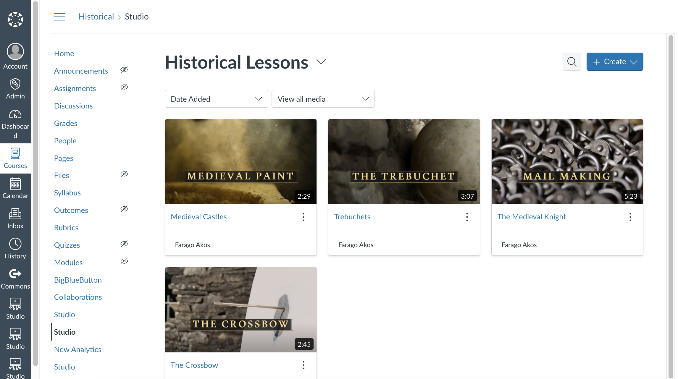Open the options menu for Trebuchets
The width and height of the screenshot is (678, 379).
click(467, 217)
